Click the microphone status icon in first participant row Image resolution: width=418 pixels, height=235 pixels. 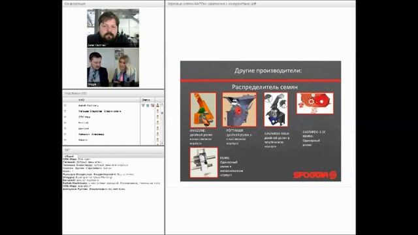point(143,106)
